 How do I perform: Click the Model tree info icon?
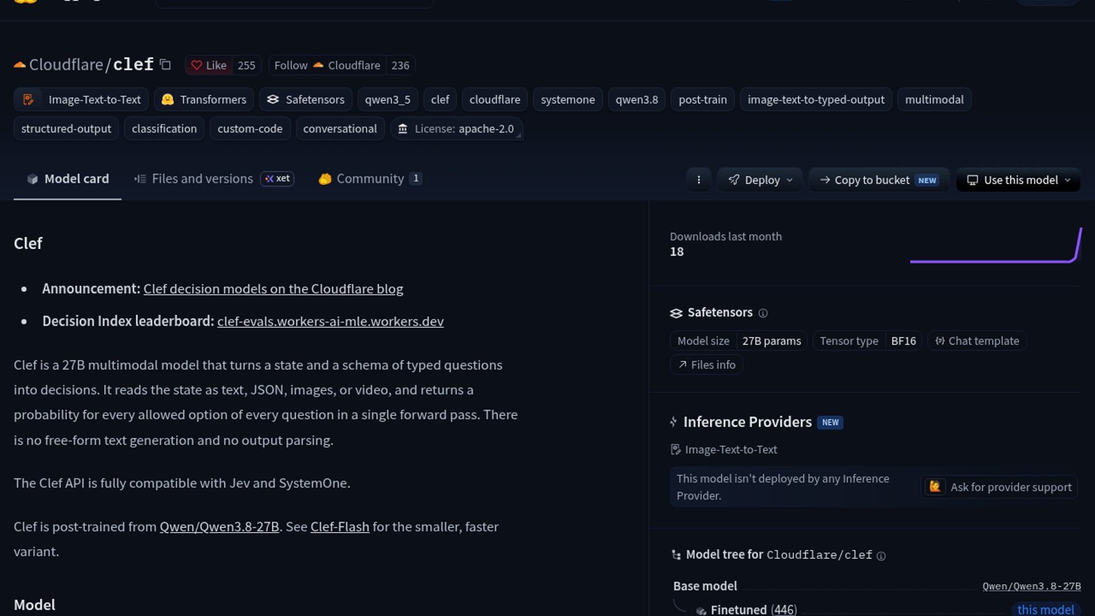pyautogui.click(x=881, y=556)
